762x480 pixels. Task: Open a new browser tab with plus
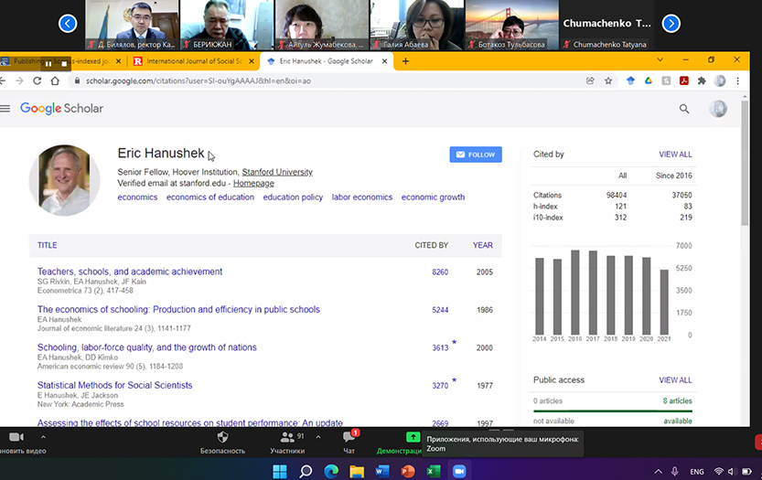[406, 61]
